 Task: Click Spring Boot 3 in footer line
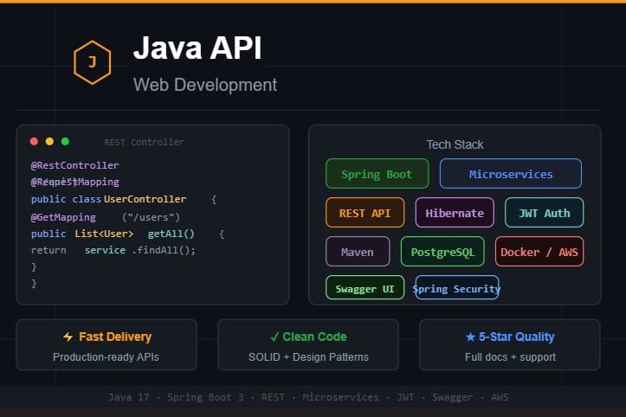tap(205, 397)
